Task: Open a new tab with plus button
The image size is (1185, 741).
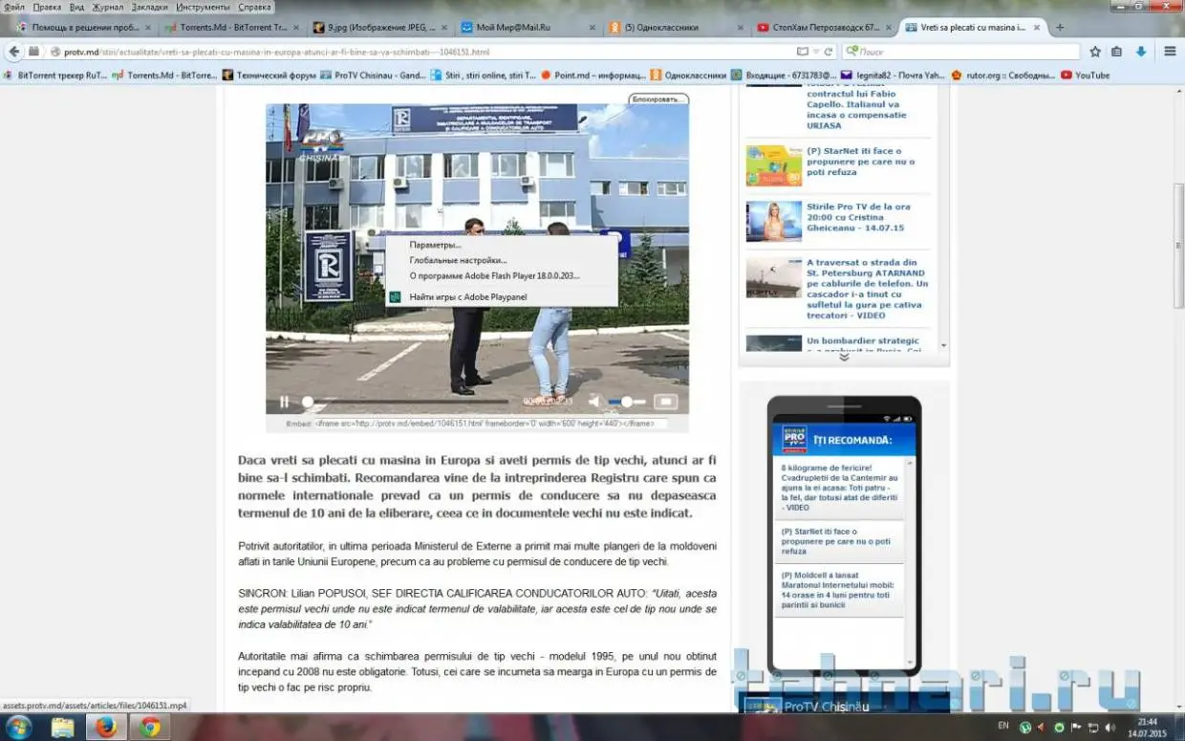Action: pos(1059,28)
